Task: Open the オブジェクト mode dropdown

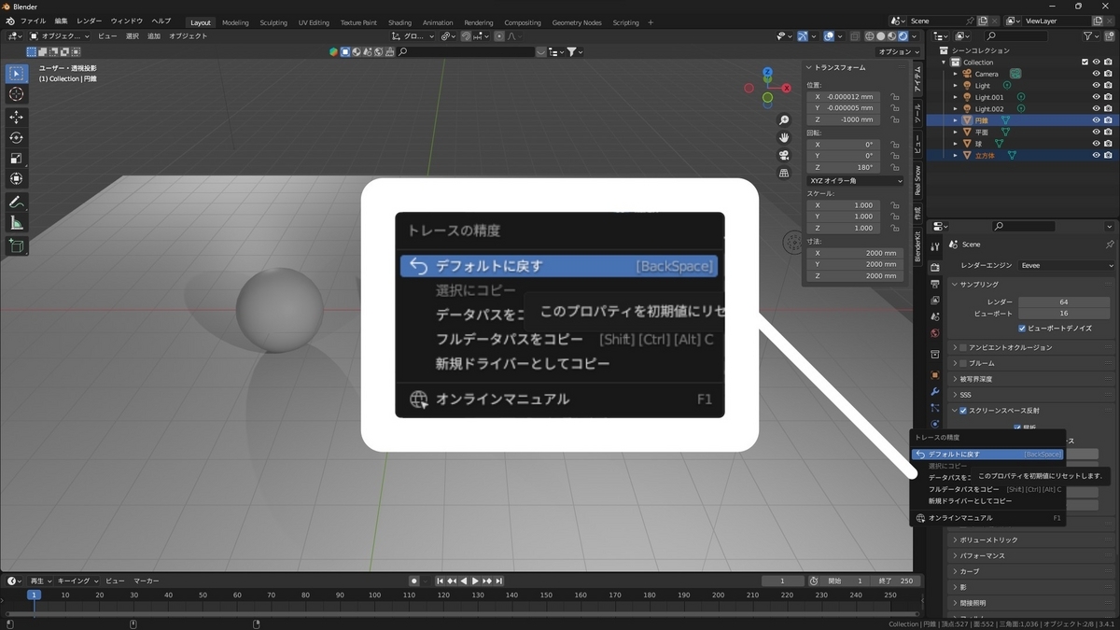Action: pyautogui.click(x=59, y=36)
